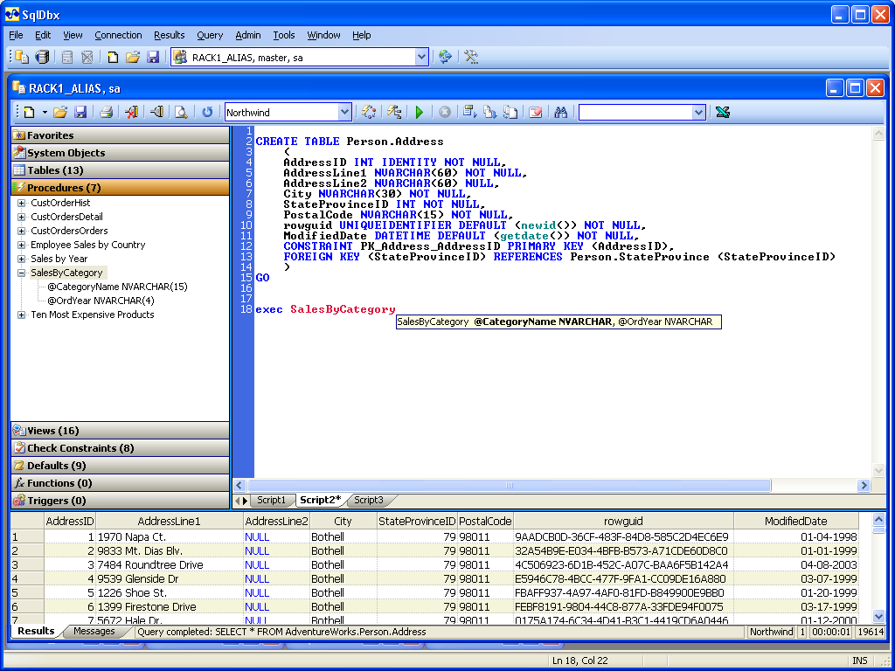The width and height of the screenshot is (895, 671).
Task: Open the Print icon on the query toolbar
Action: click(x=105, y=112)
